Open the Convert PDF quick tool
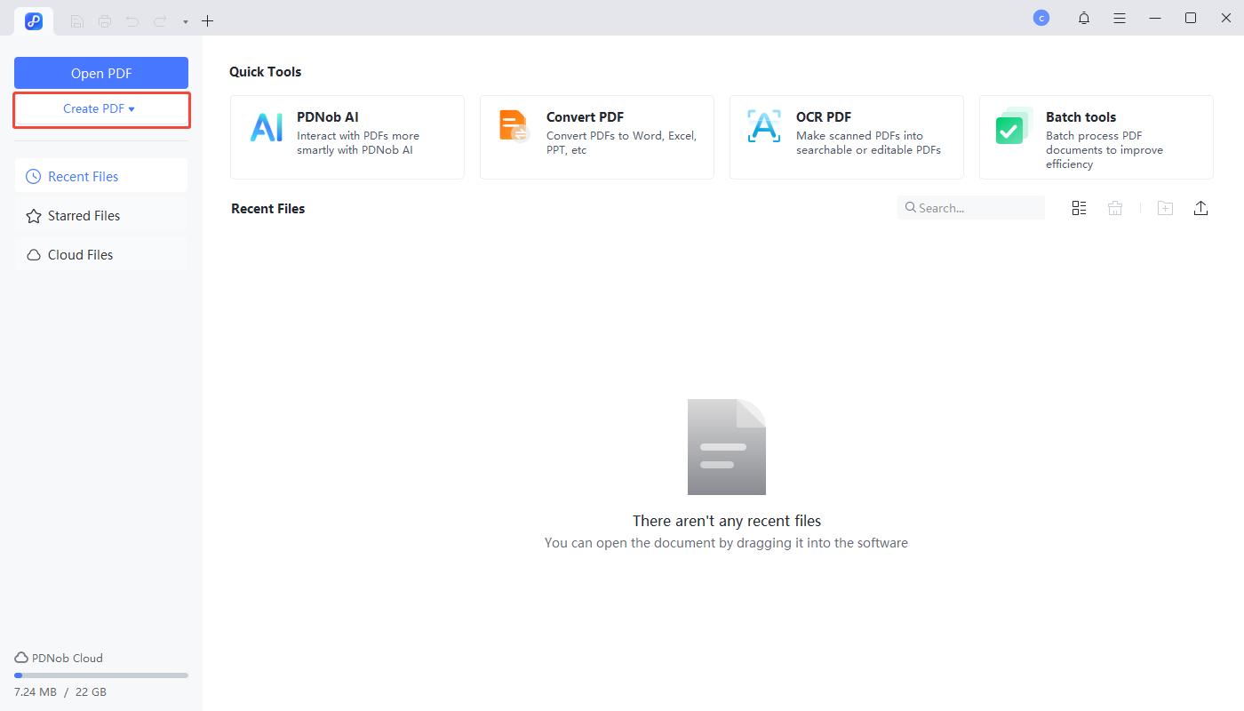The width and height of the screenshot is (1244, 711). point(596,137)
